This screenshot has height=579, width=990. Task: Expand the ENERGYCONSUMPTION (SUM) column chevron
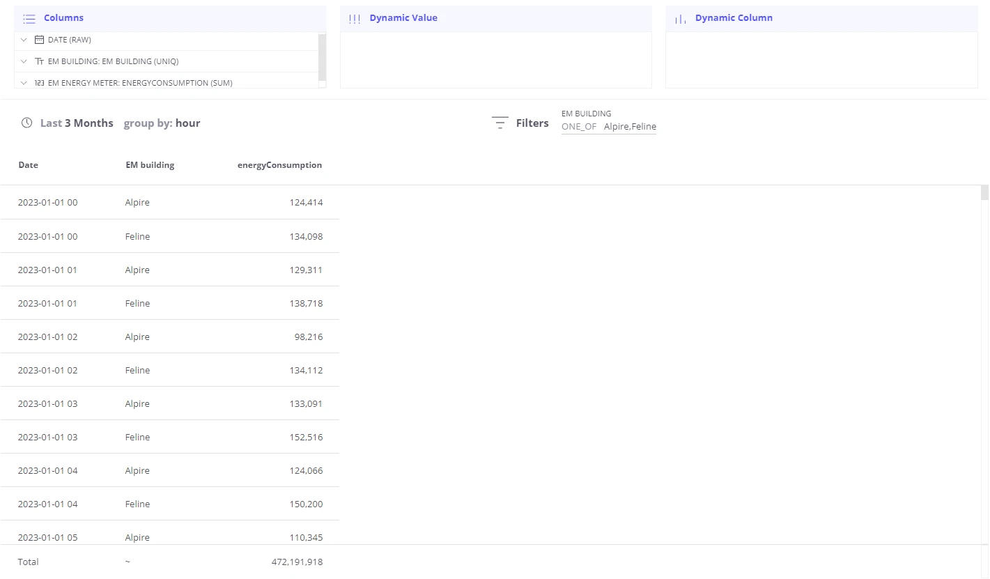coord(24,83)
